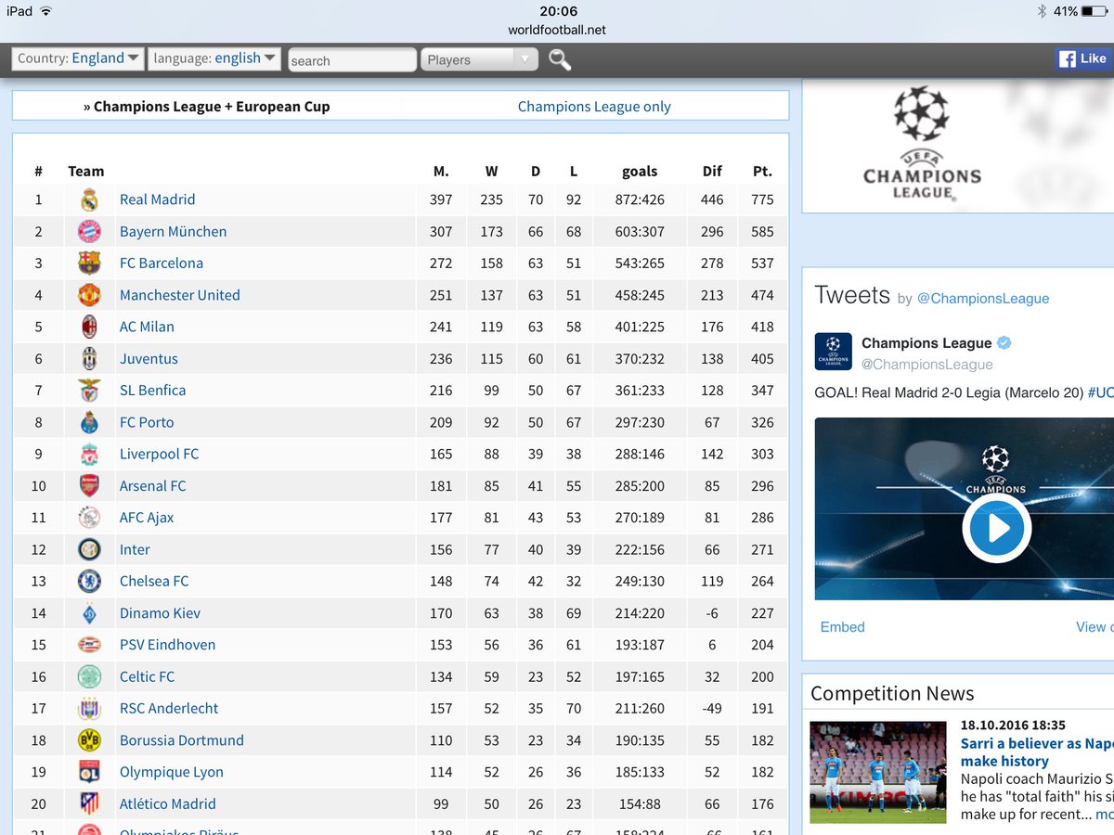Image resolution: width=1114 pixels, height=835 pixels.
Task: Open the Sarri a believer news headline
Action: click(x=1037, y=751)
